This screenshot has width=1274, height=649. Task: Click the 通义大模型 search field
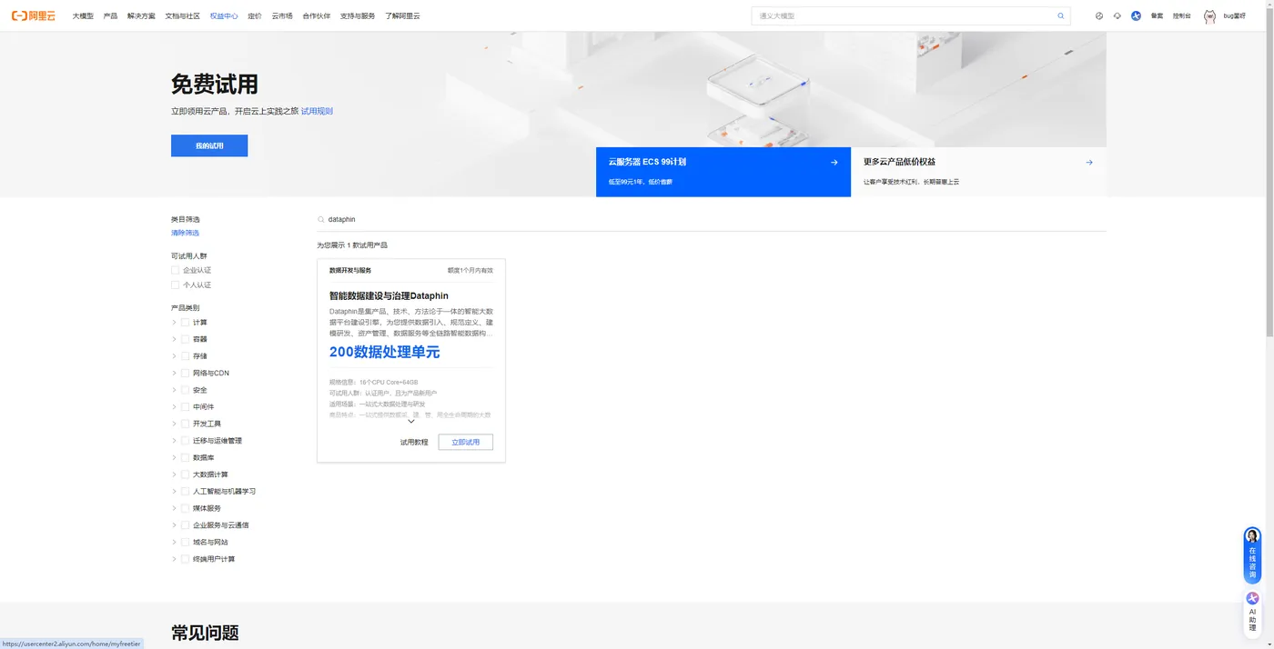point(905,16)
